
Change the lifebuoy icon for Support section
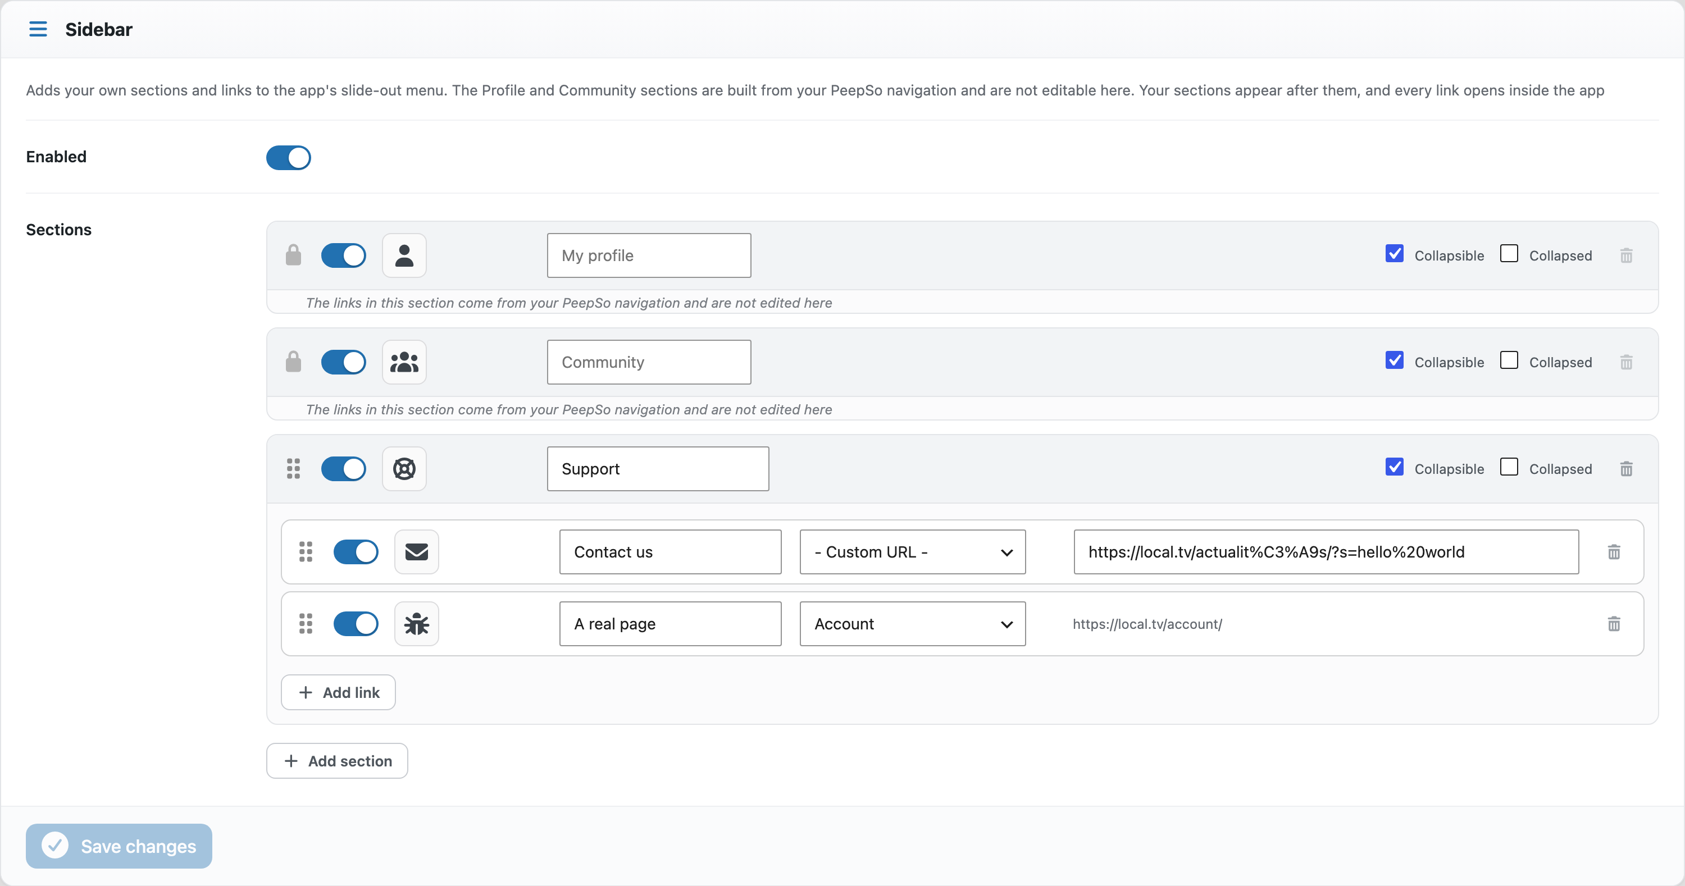404,468
